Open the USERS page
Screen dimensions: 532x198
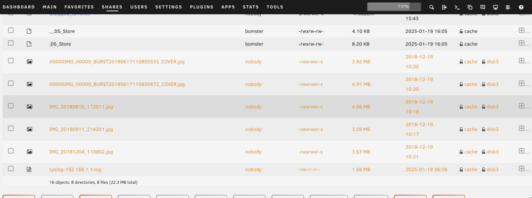click(139, 7)
